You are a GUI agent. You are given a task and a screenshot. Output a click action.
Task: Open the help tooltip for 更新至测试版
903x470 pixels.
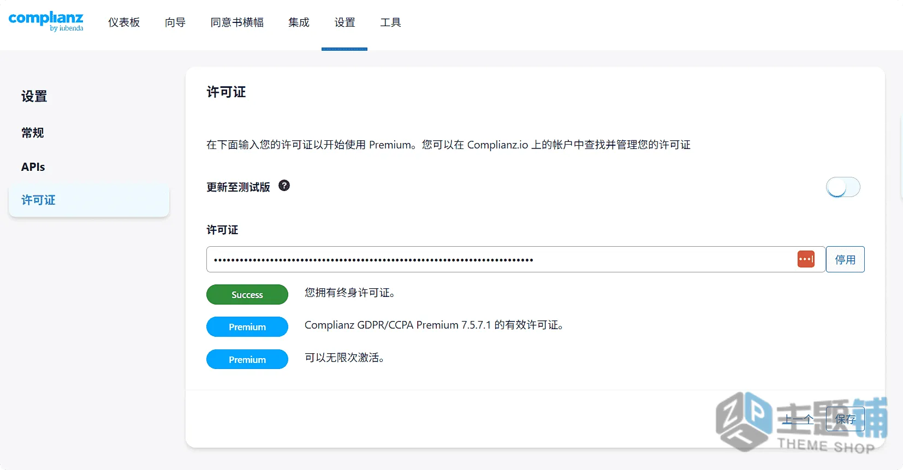pyautogui.click(x=284, y=186)
